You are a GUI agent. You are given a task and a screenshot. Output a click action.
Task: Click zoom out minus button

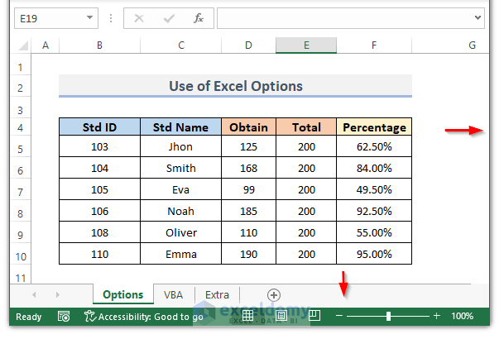tap(340, 316)
